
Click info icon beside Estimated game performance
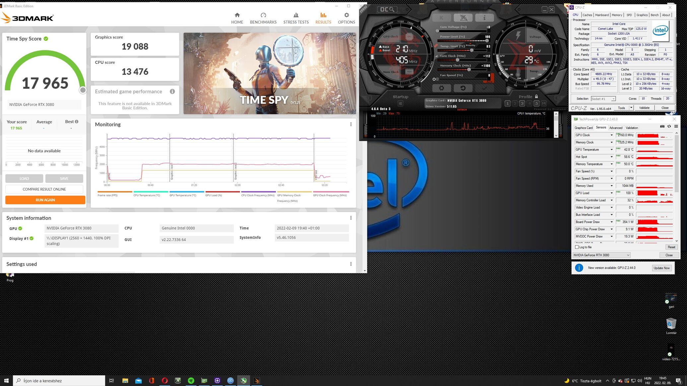172,91
